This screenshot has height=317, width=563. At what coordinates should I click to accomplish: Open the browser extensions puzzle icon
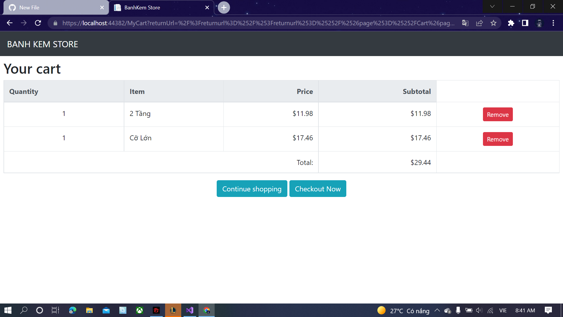pyautogui.click(x=511, y=23)
